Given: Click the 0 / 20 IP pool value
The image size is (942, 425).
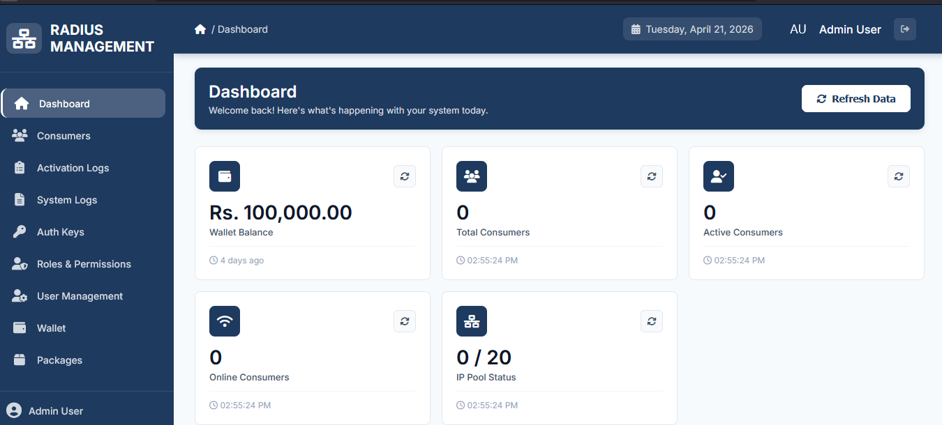Looking at the screenshot, I should (x=484, y=357).
